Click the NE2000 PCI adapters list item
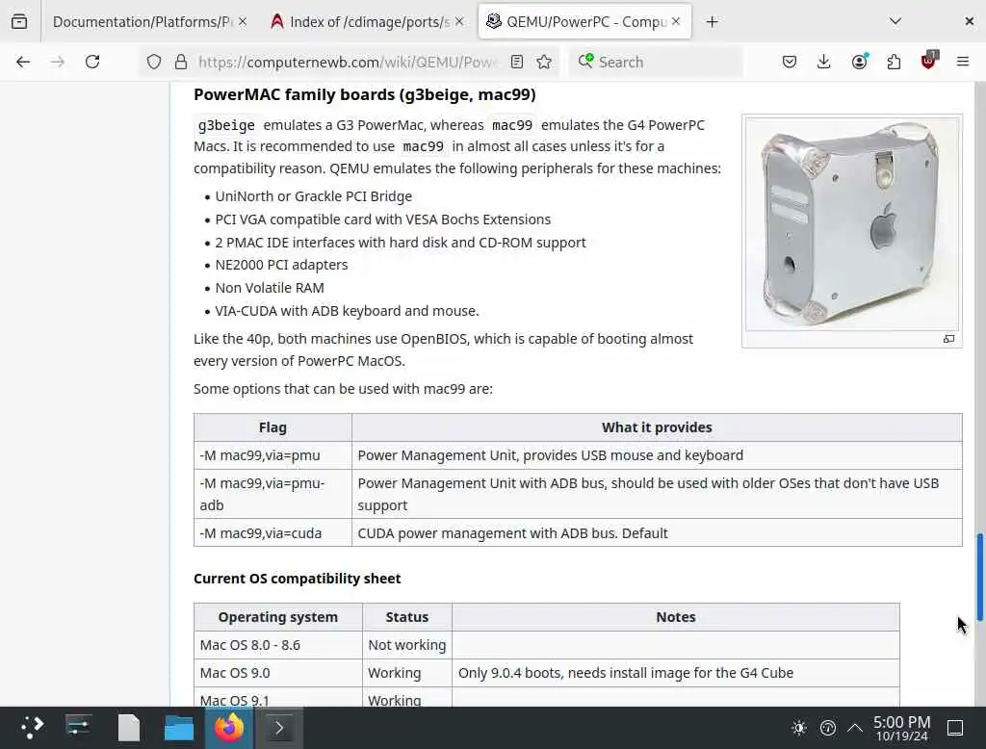 coord(281,265)
